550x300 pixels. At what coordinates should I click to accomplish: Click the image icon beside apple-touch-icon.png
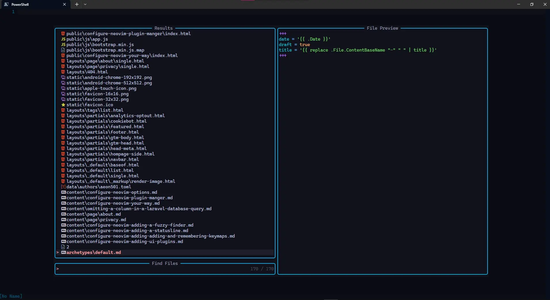63,88
